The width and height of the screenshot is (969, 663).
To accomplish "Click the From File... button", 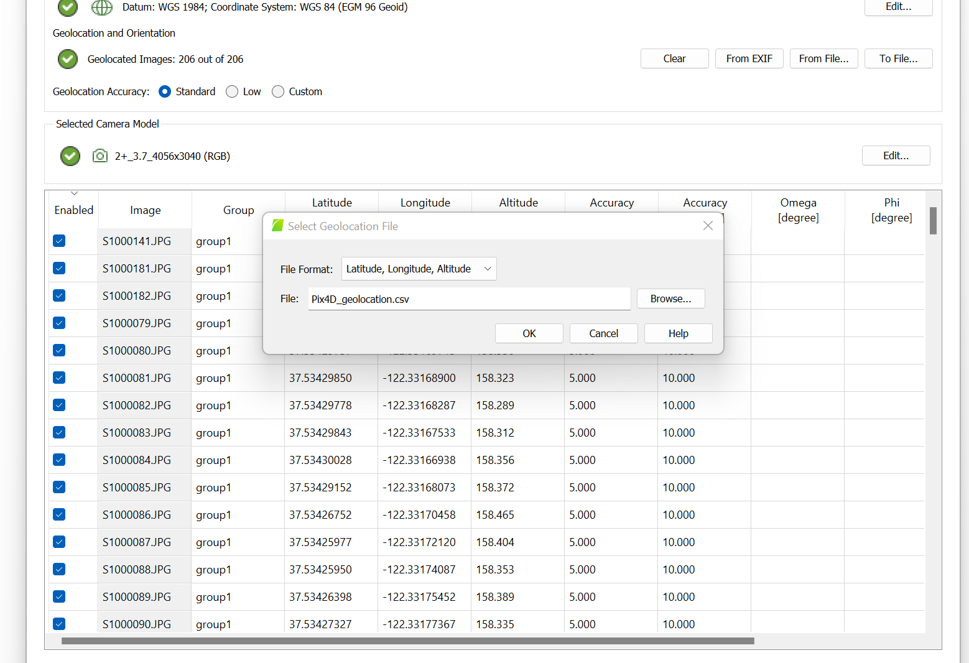I will 823,58.
